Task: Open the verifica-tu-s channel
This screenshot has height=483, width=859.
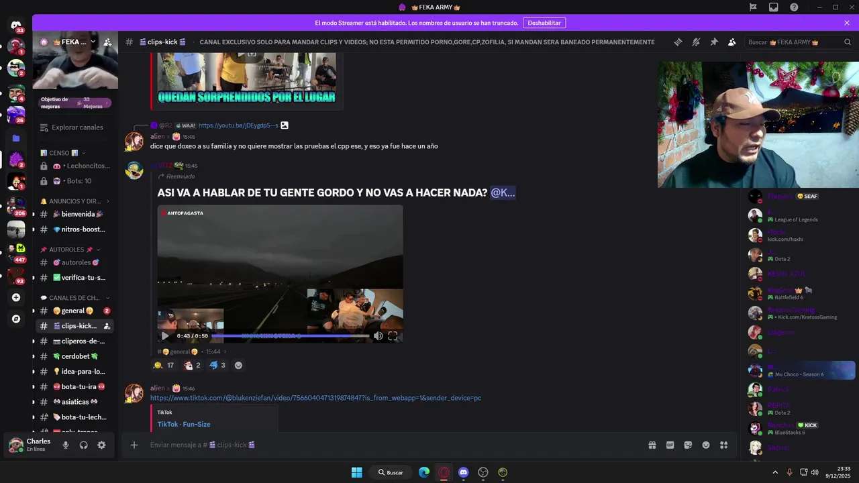Action: pyautogui.click(x=74, y=278)
